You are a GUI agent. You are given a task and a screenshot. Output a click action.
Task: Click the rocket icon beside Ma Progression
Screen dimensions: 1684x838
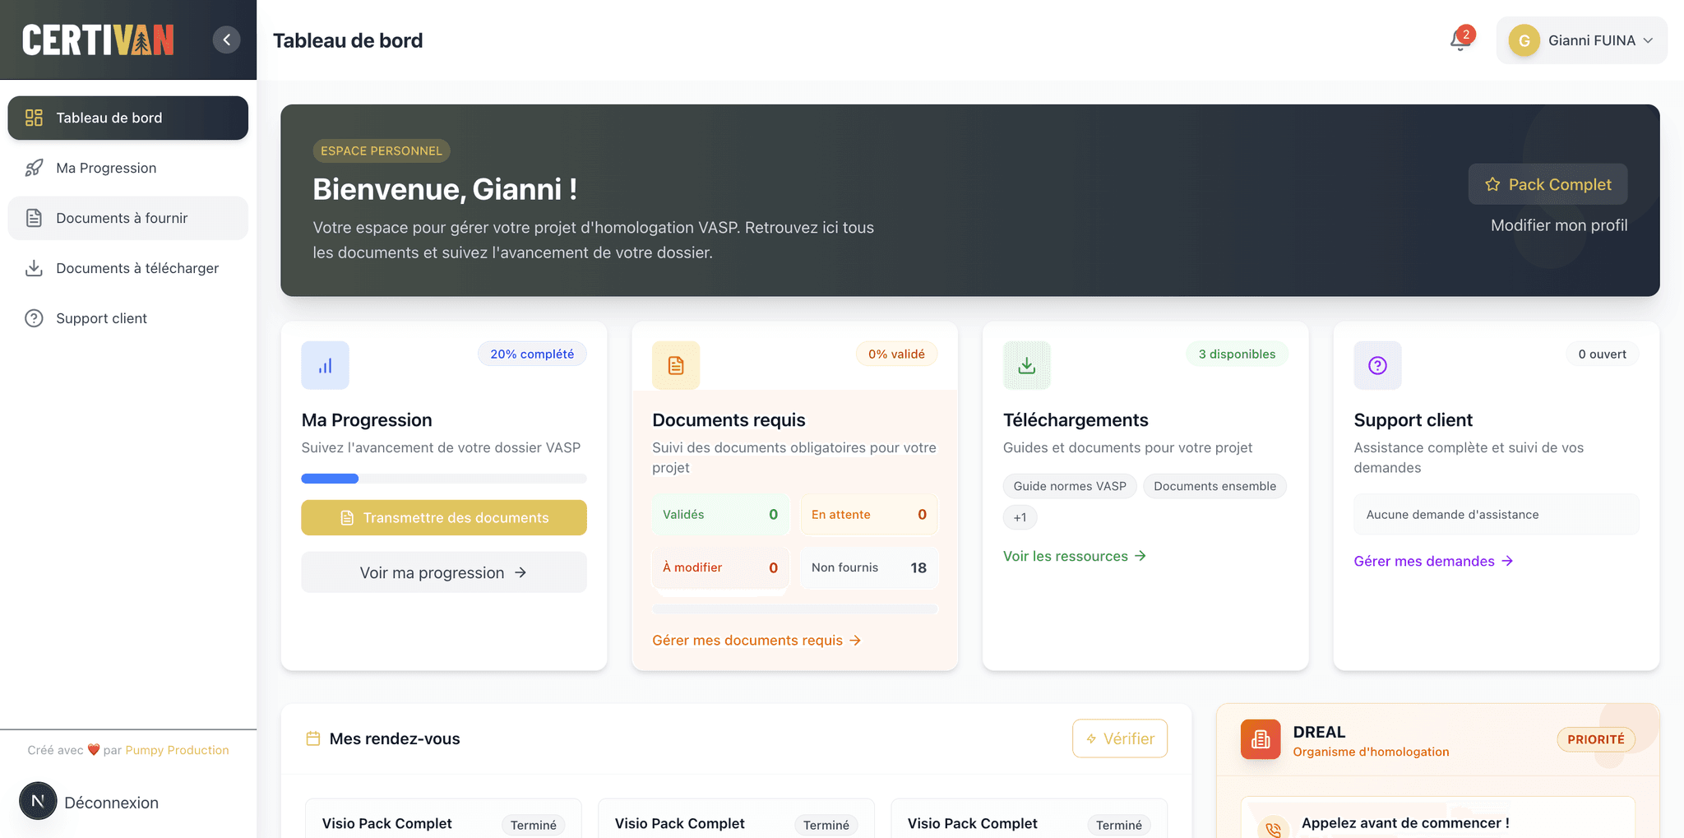click(x=34, y=167)
